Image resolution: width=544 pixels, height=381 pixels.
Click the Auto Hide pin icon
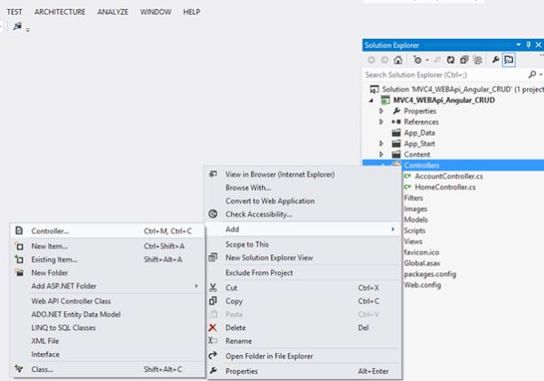(529, 44)
